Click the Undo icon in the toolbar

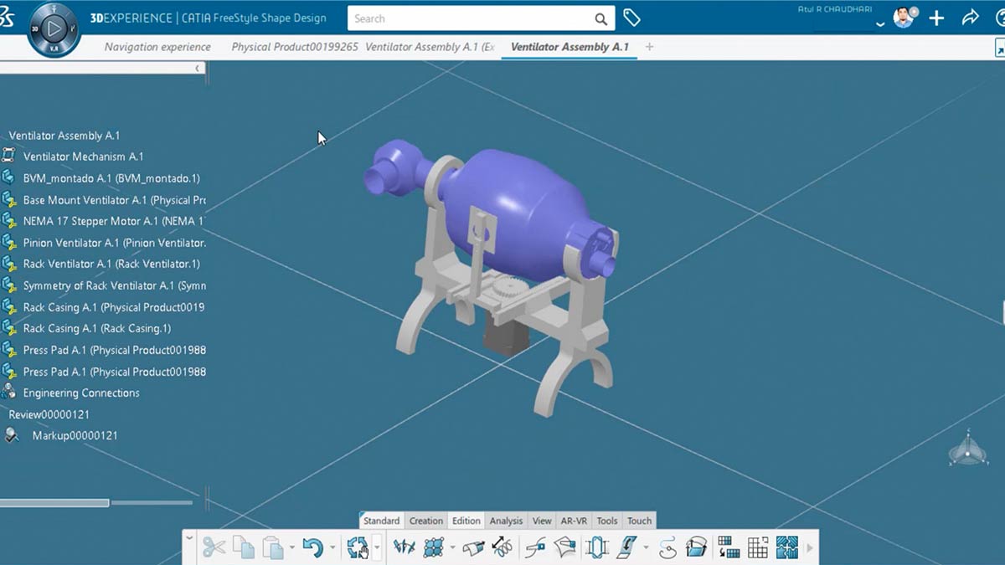click(312, 547)
